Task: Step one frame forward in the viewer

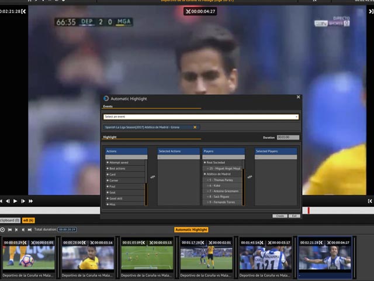Action: 23,201
